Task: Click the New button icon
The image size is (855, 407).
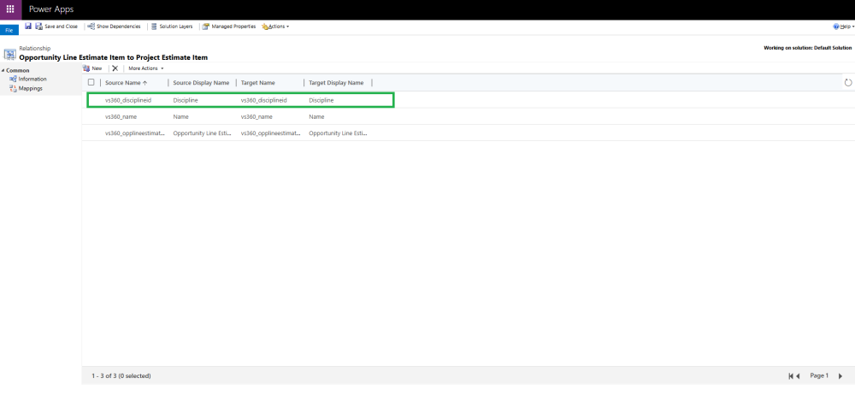Action: [86, 68]
